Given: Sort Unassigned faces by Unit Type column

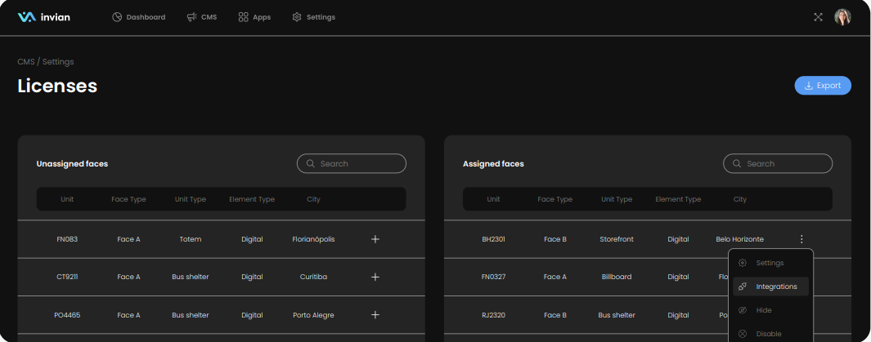Looking at the screenshot, I should click(x=191, y=199).
